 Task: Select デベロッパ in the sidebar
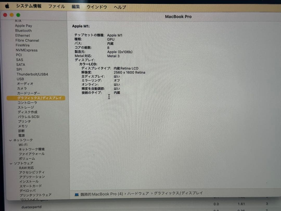[x=28, y=190]
